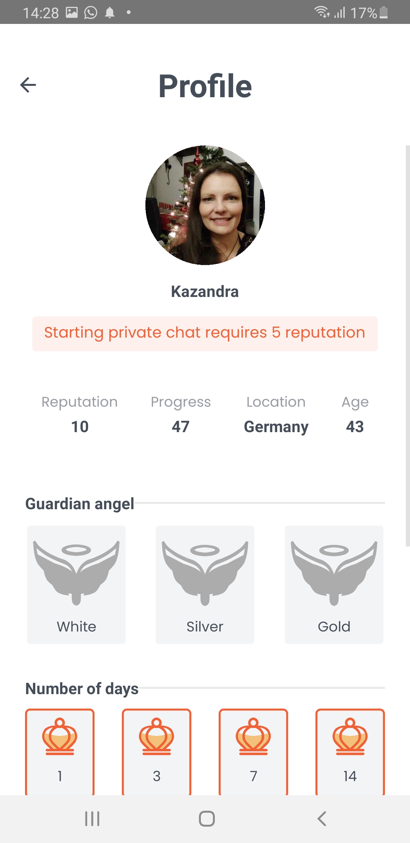
Task: Tap the back arrow in Profile header
Action: 28,85
